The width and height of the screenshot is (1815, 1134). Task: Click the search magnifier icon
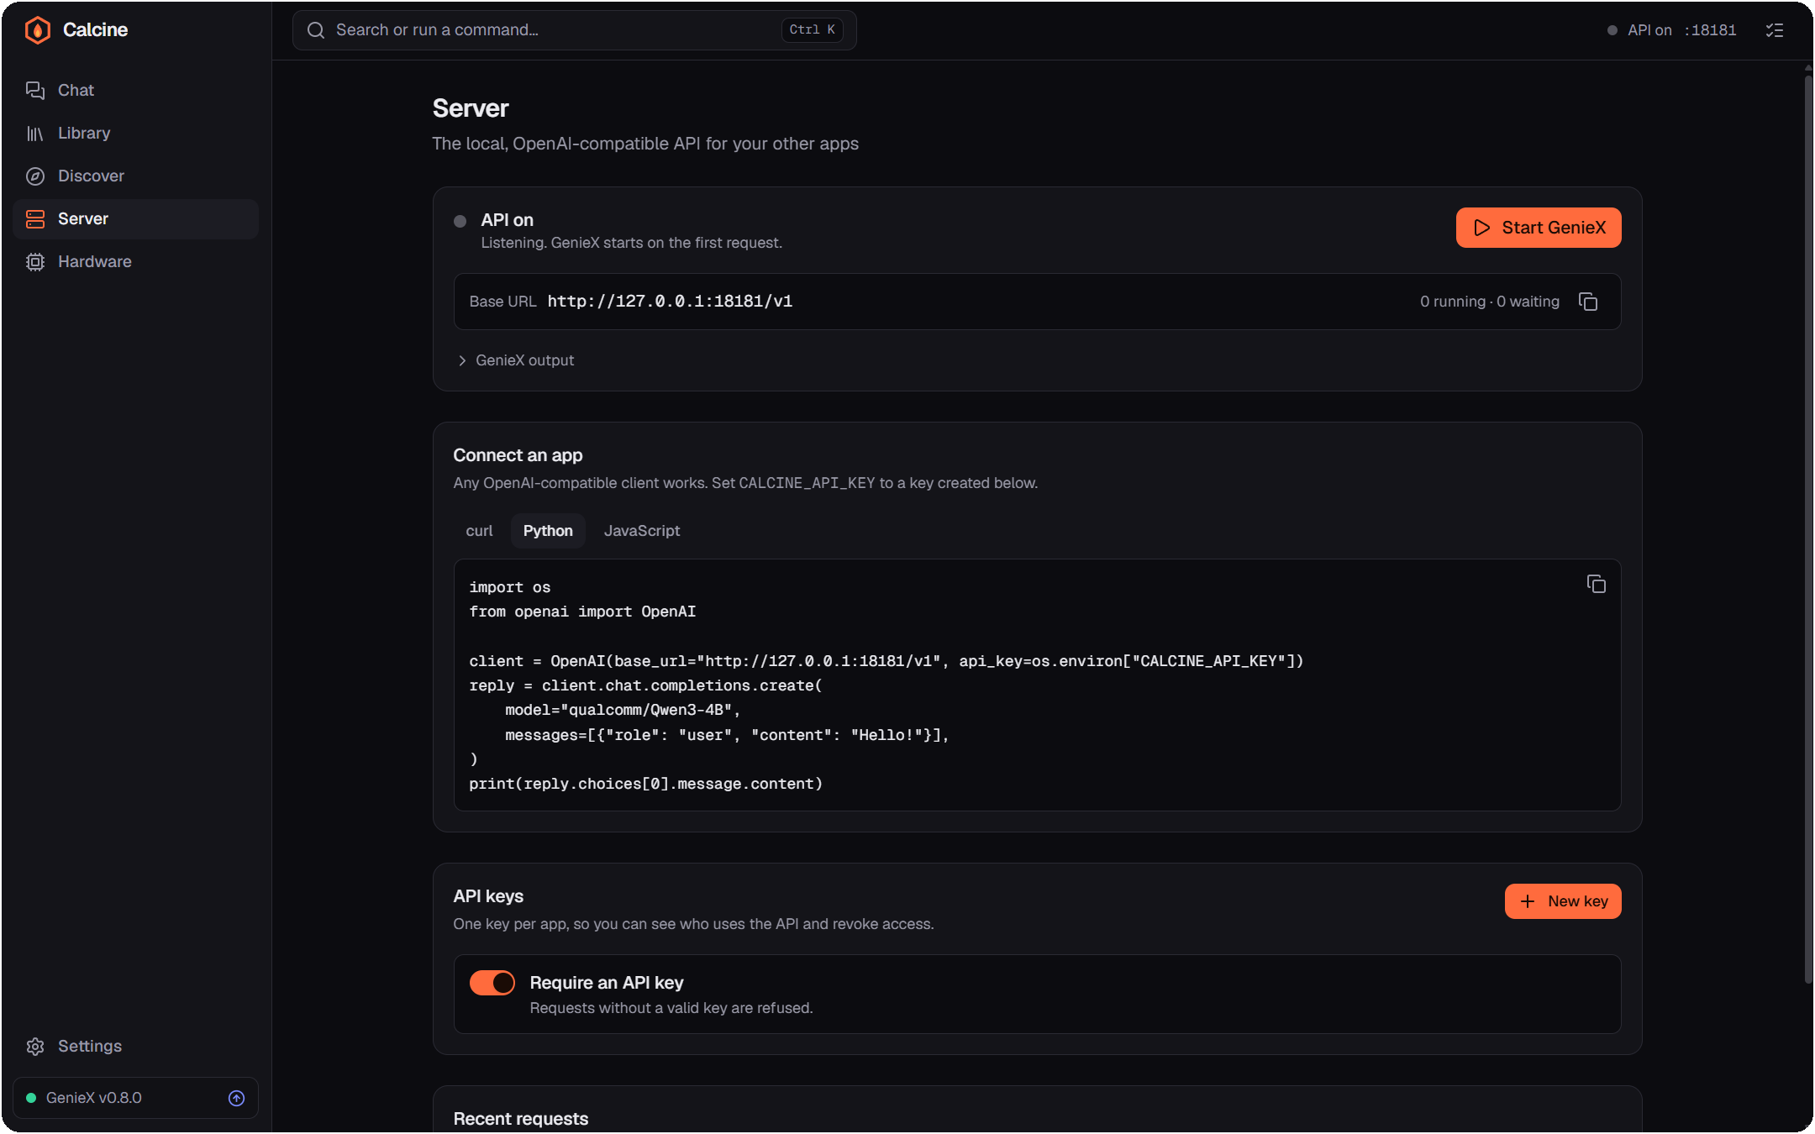click(316, 30)
